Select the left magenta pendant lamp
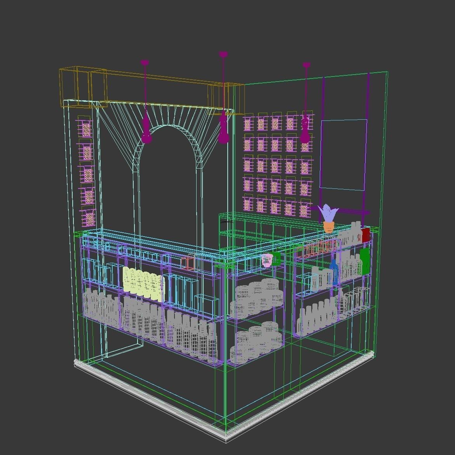This screenshot has width=455, height=455. pyautogui.click(x=146, y=101)
